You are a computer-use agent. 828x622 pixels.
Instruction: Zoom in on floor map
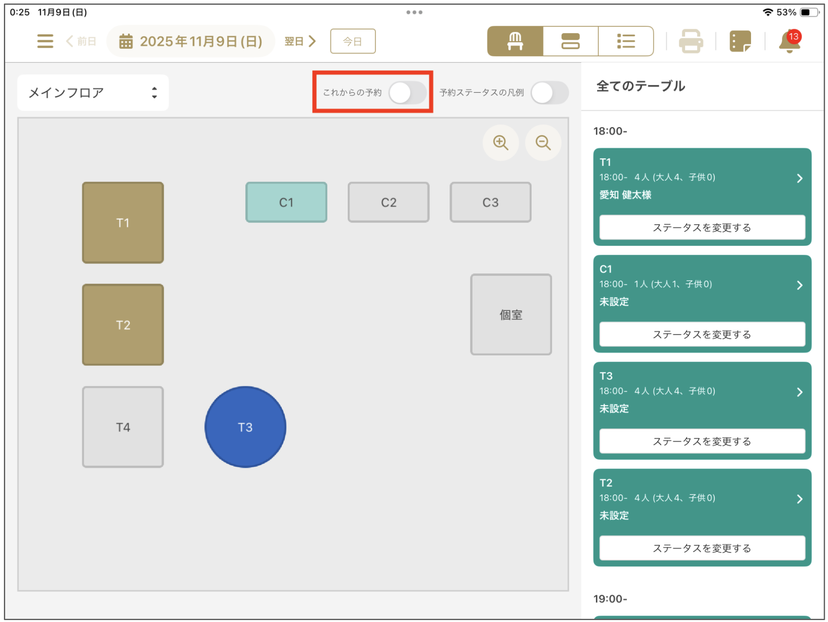pos(500,142)
